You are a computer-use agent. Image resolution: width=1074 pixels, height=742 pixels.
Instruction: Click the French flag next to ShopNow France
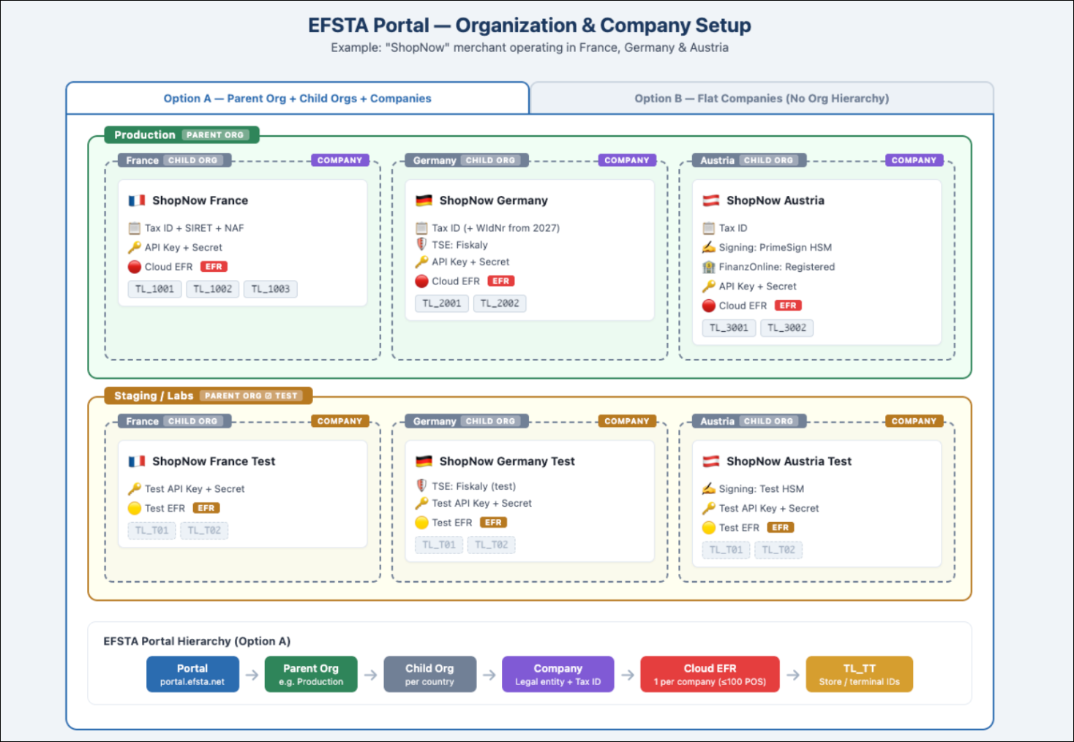tap(137, 200)
